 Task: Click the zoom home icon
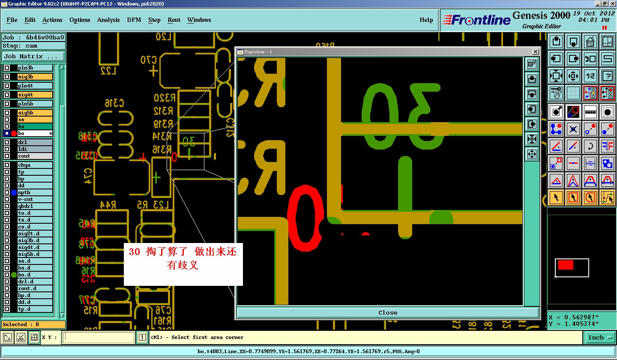click(590, 42)
